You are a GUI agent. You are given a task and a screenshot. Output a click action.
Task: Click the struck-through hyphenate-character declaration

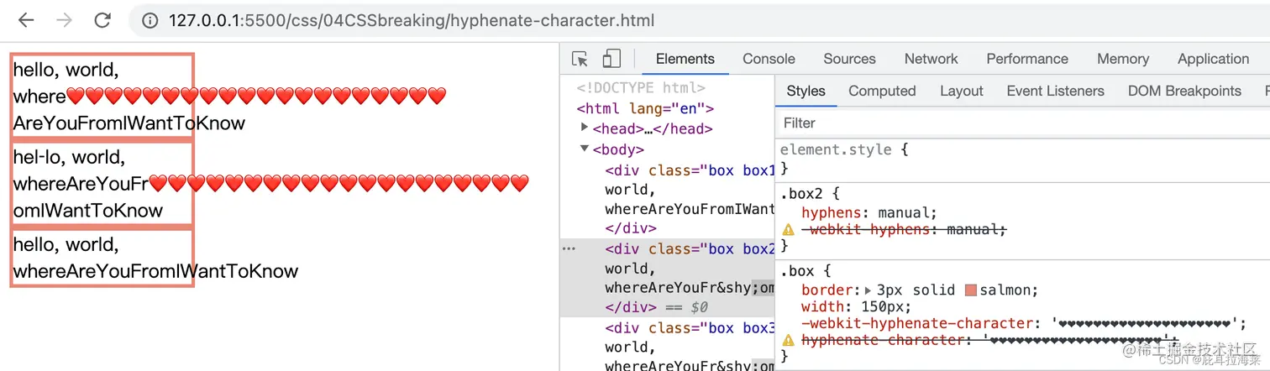990,341
